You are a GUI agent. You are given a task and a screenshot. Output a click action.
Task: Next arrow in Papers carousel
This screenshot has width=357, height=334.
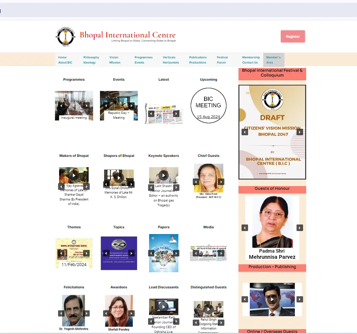[x=176, y=253]
